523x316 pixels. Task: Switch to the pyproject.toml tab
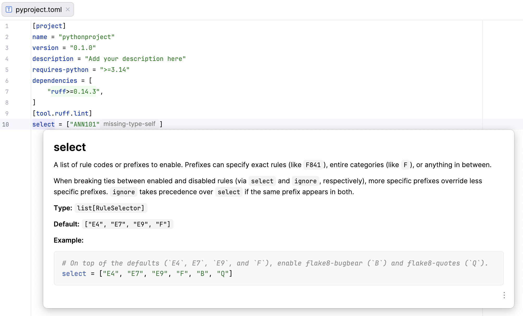[39, 9]
